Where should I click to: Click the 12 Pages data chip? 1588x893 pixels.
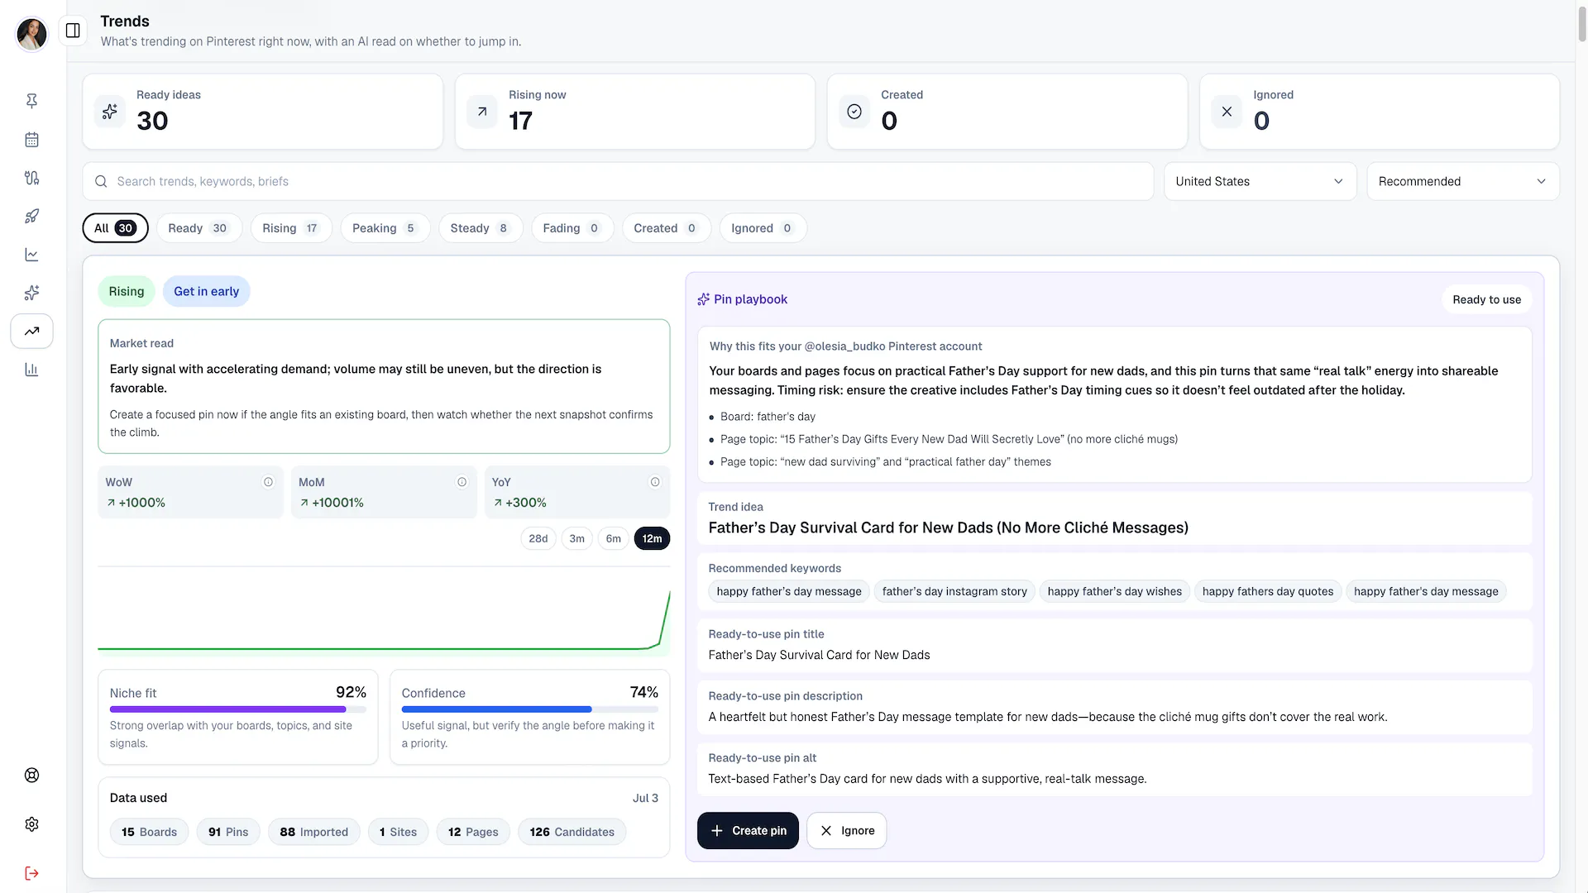(473, 833)
